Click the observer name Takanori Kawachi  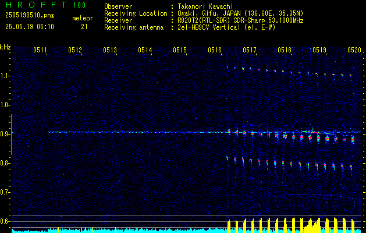click(x=205, y=6)
